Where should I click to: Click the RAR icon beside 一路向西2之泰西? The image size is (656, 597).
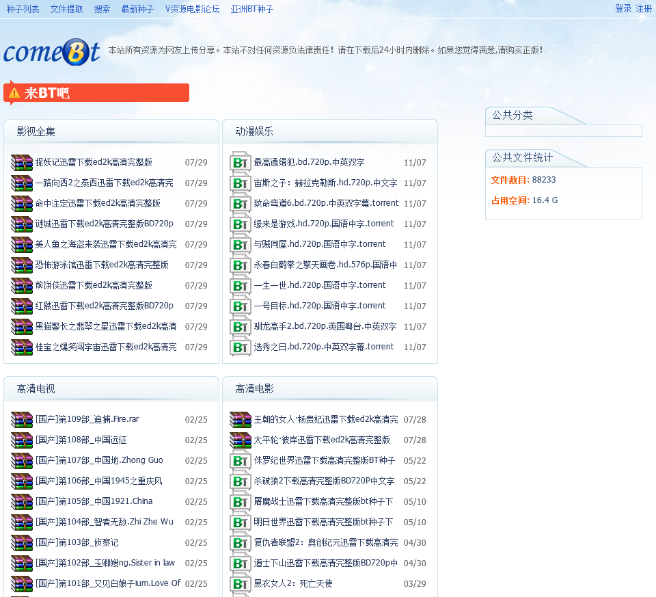(x=22, y=183)
